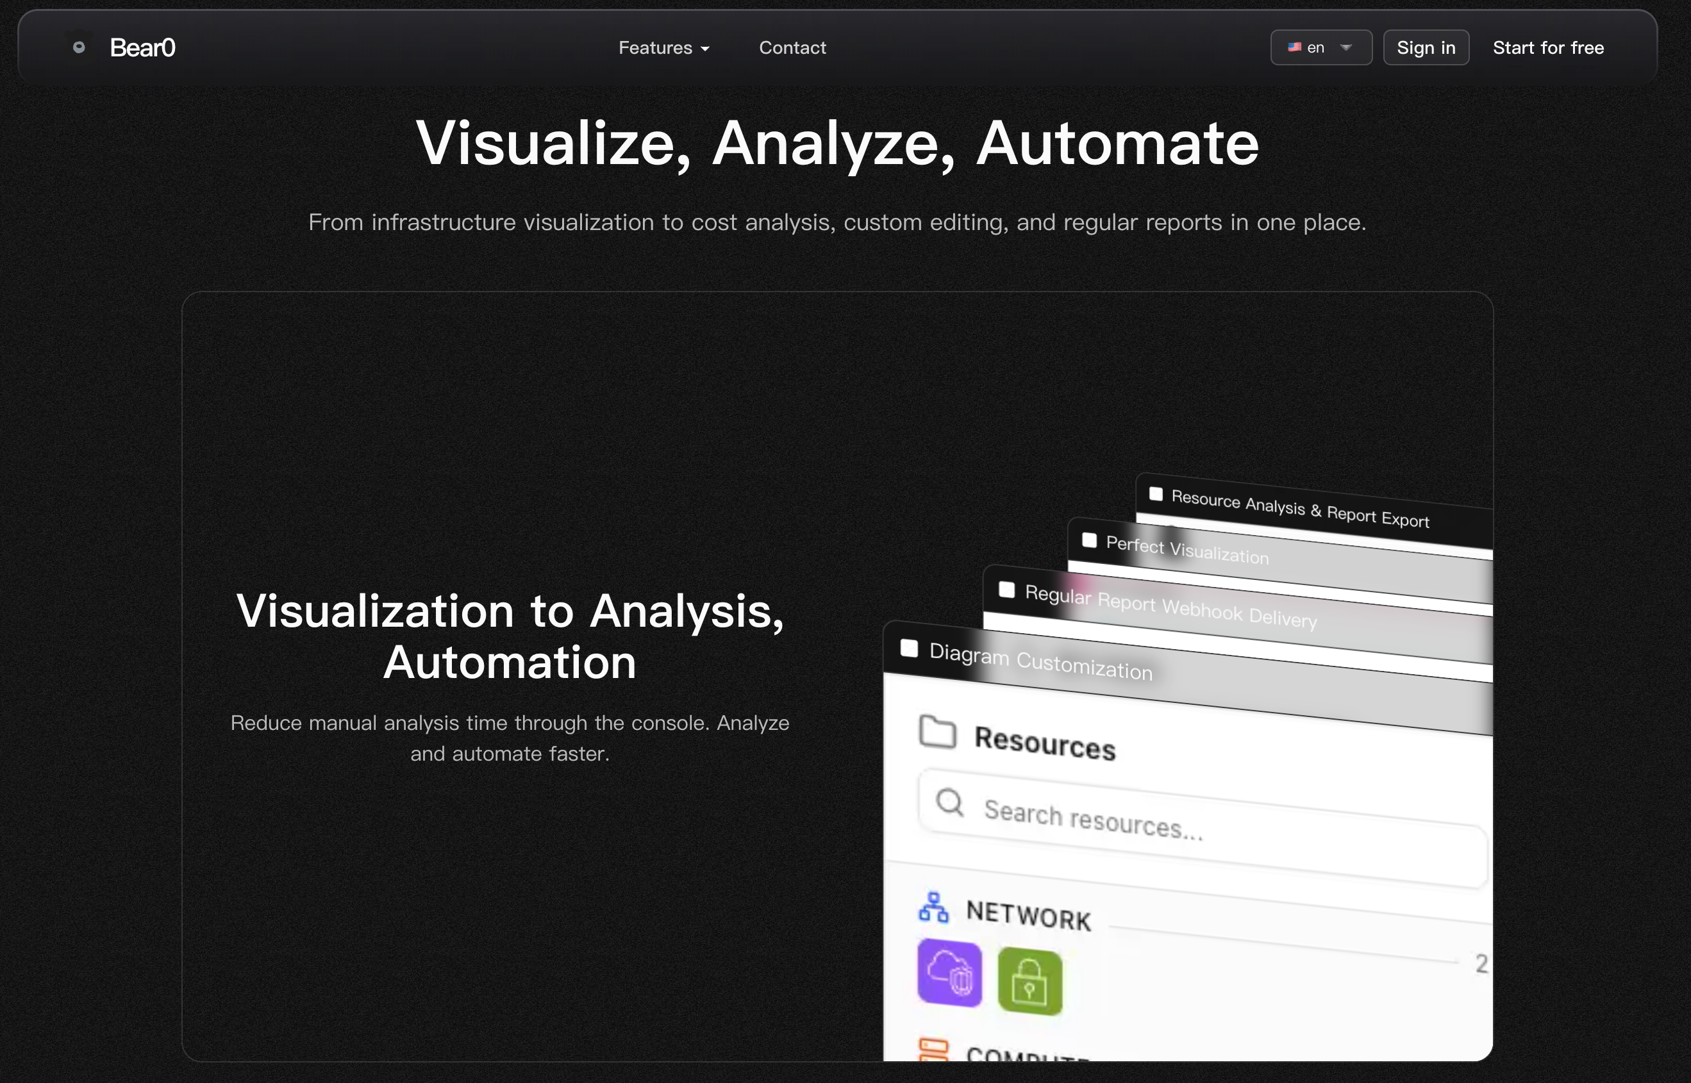Go to the Contact page
The image size is (1691, 1083).
792,48
